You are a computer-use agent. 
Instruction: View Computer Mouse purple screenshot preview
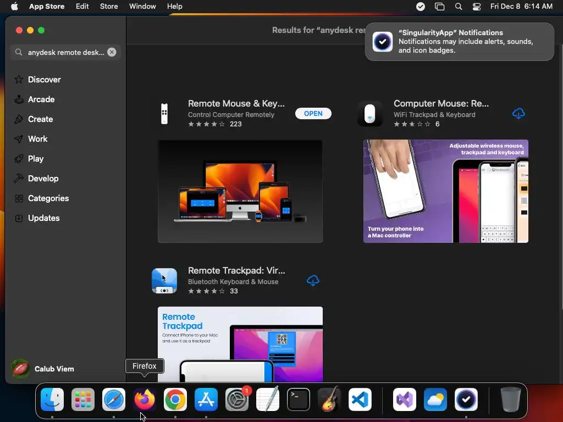(x=445, y=191)
